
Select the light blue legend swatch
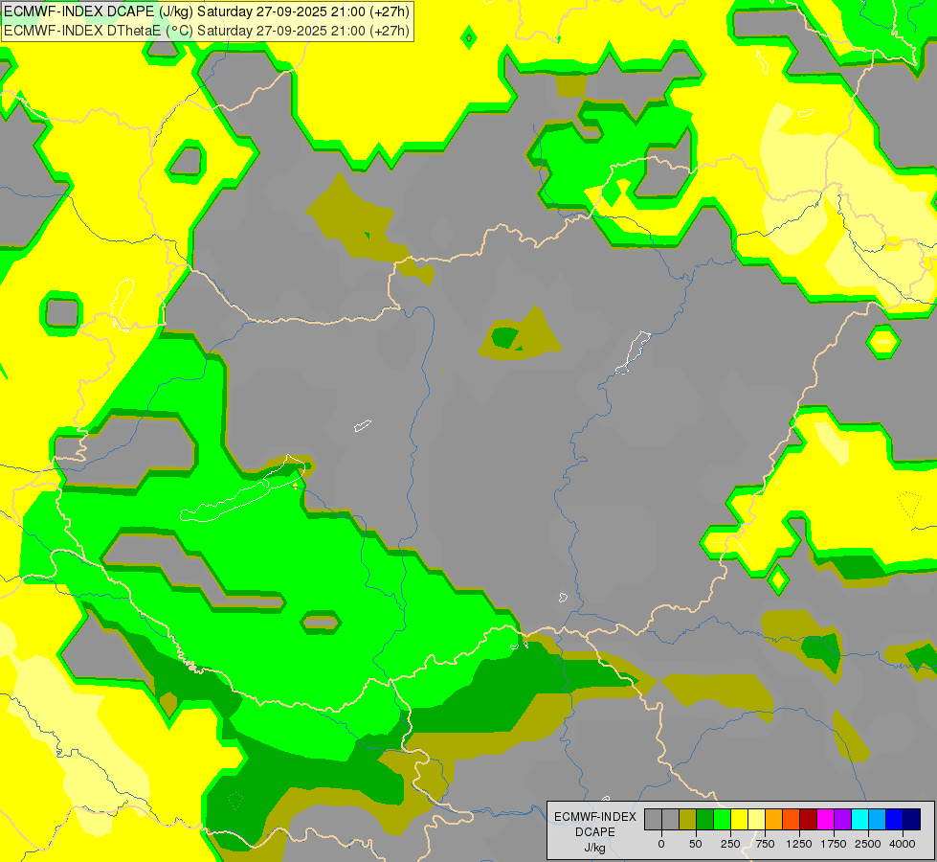(878, 819)
